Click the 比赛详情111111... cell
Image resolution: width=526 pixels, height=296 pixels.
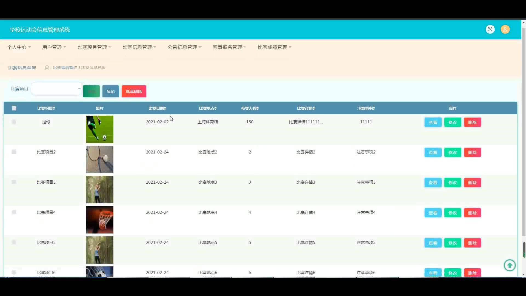coord(306,122)
